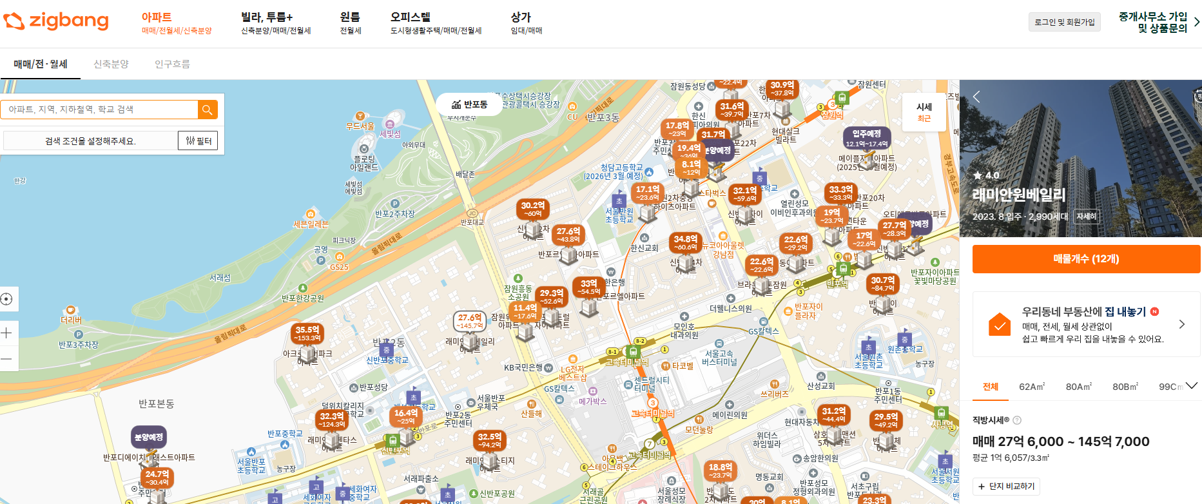1202x504 pixels.
Task: Select the 전체 size tab
Action: 991,387
